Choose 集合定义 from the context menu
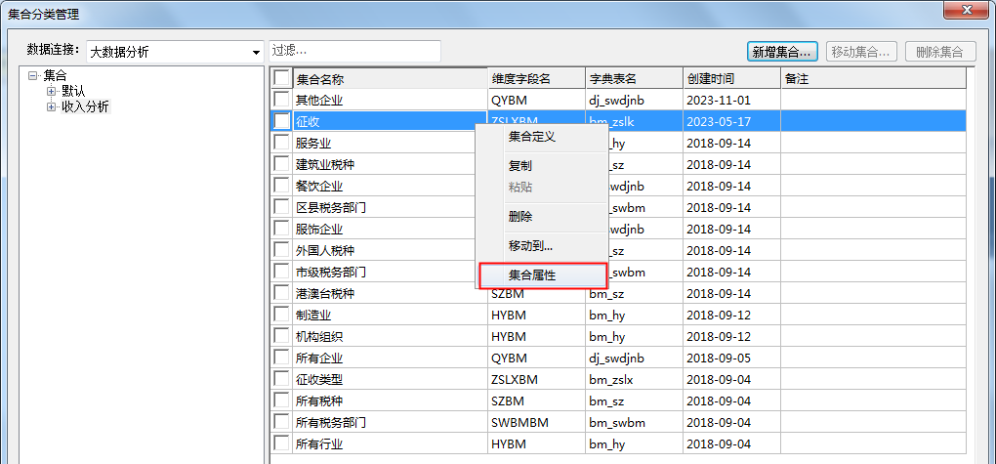Image resolution: width=996 pixels, height=464 pixels. 532,137
